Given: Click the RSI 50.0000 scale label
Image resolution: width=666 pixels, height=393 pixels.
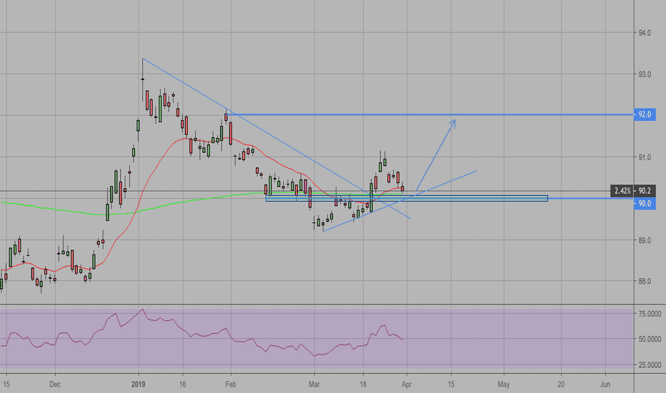Looking at the screenshot, I should click(x=650, y=339).
